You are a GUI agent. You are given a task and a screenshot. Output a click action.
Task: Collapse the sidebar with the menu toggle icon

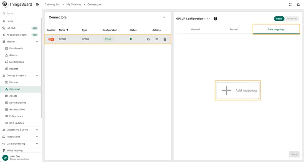(38, 5)
